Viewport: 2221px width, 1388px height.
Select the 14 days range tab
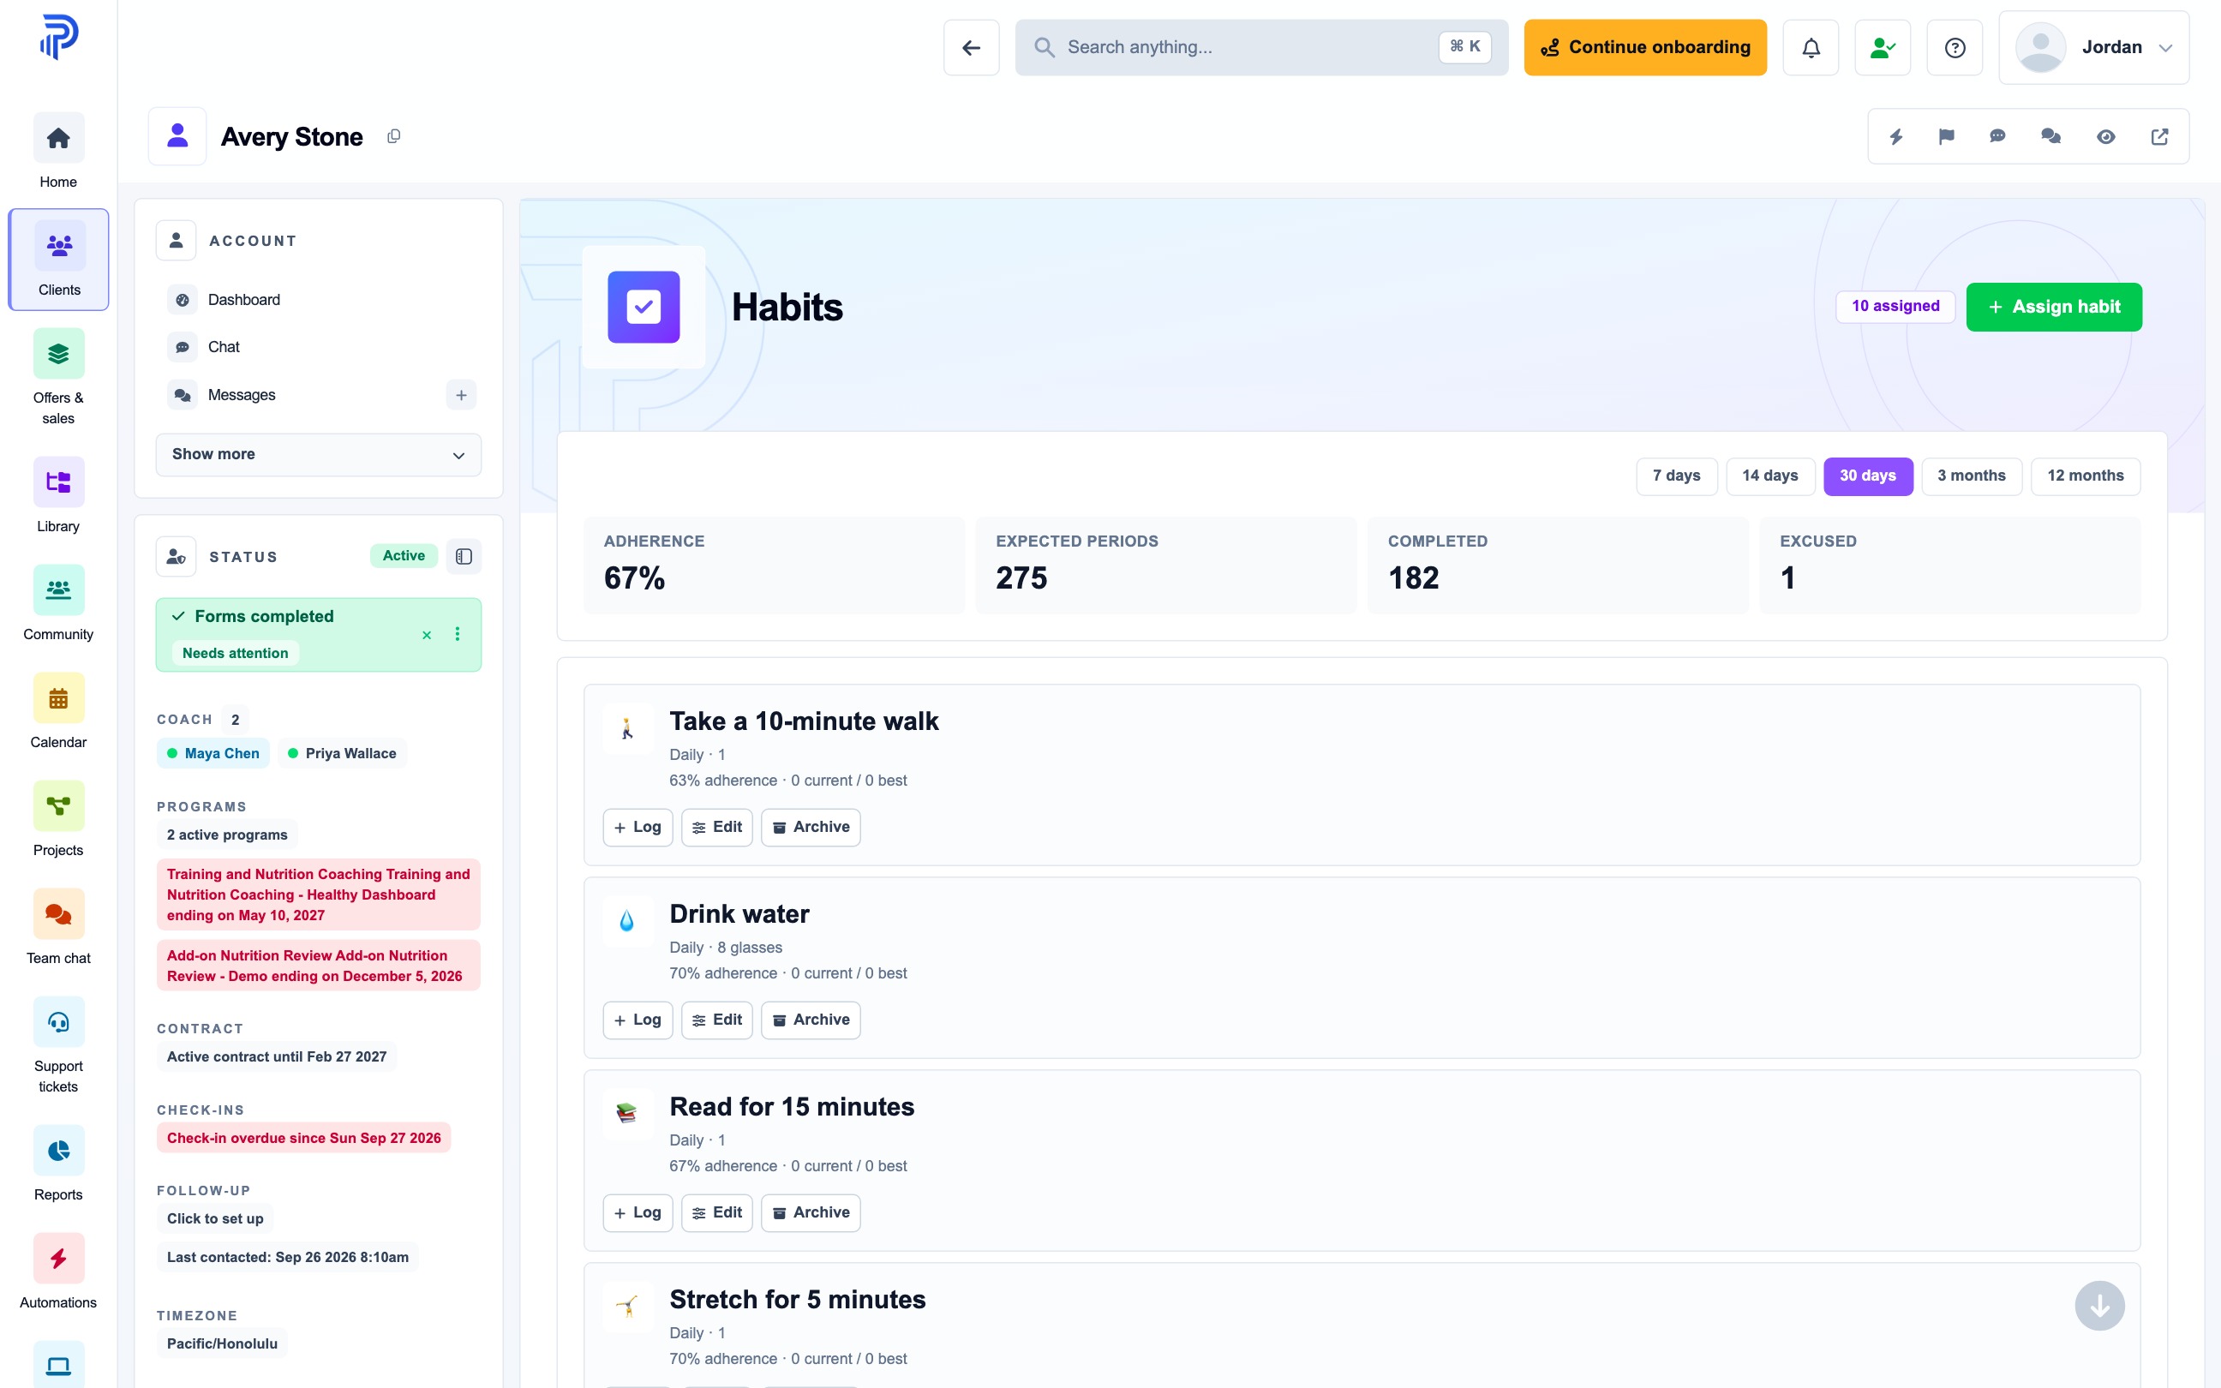(x=1769, y=476)
